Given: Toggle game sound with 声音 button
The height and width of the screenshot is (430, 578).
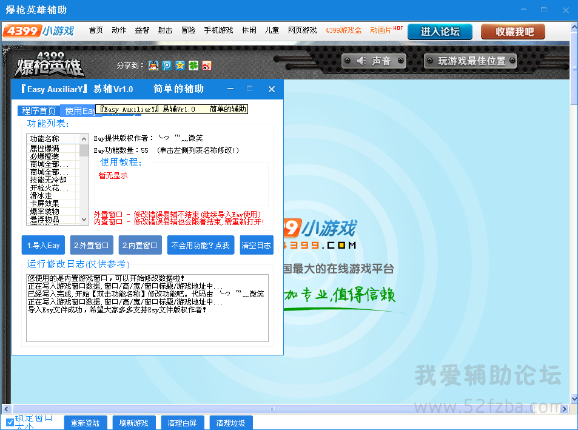Looking at the screenshot, I should (x=374, y=61).
